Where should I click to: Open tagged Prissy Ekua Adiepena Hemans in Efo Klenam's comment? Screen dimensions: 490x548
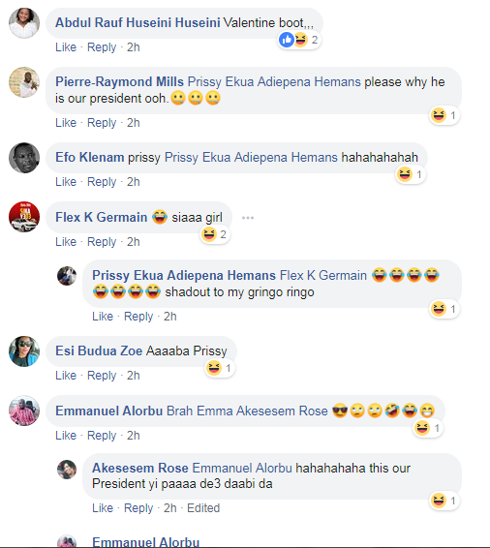coord(251,157)
